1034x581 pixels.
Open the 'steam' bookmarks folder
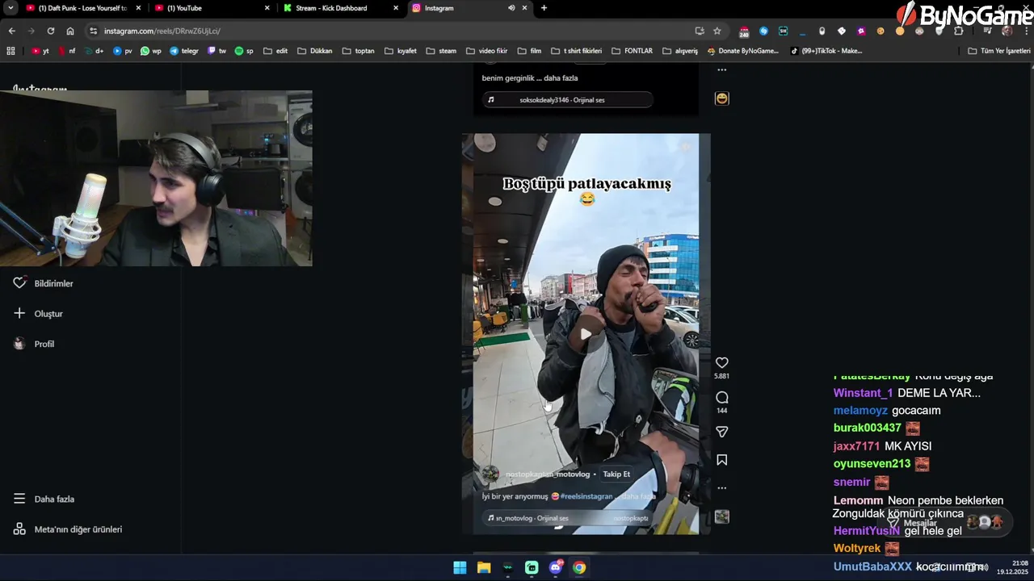441,51
